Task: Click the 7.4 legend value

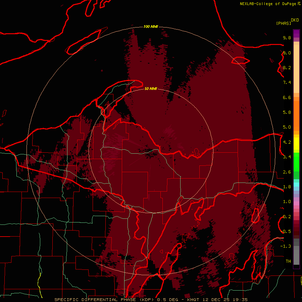Action: (x=287, y=83)
